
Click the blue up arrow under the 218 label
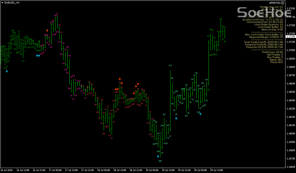[200, 114]
